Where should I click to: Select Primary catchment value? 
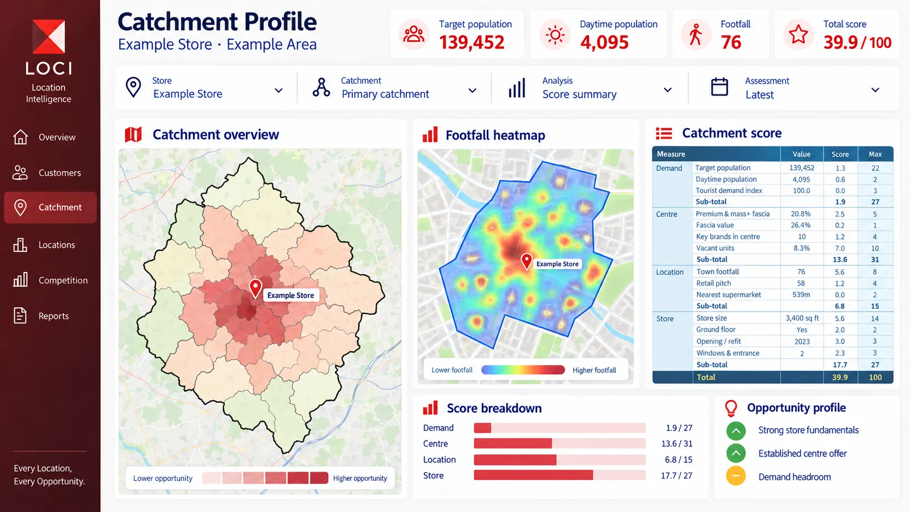(385, 94)
